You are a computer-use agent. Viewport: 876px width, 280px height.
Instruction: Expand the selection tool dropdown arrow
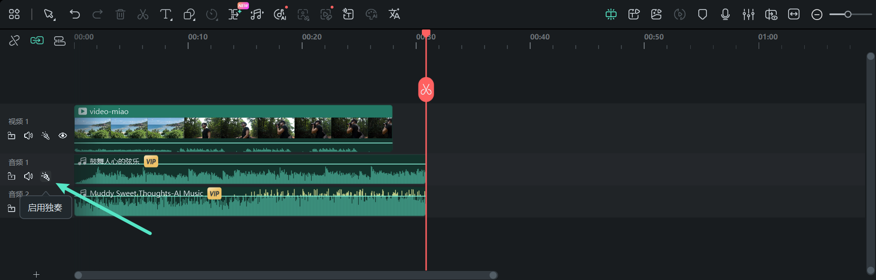tap(54, 19)
